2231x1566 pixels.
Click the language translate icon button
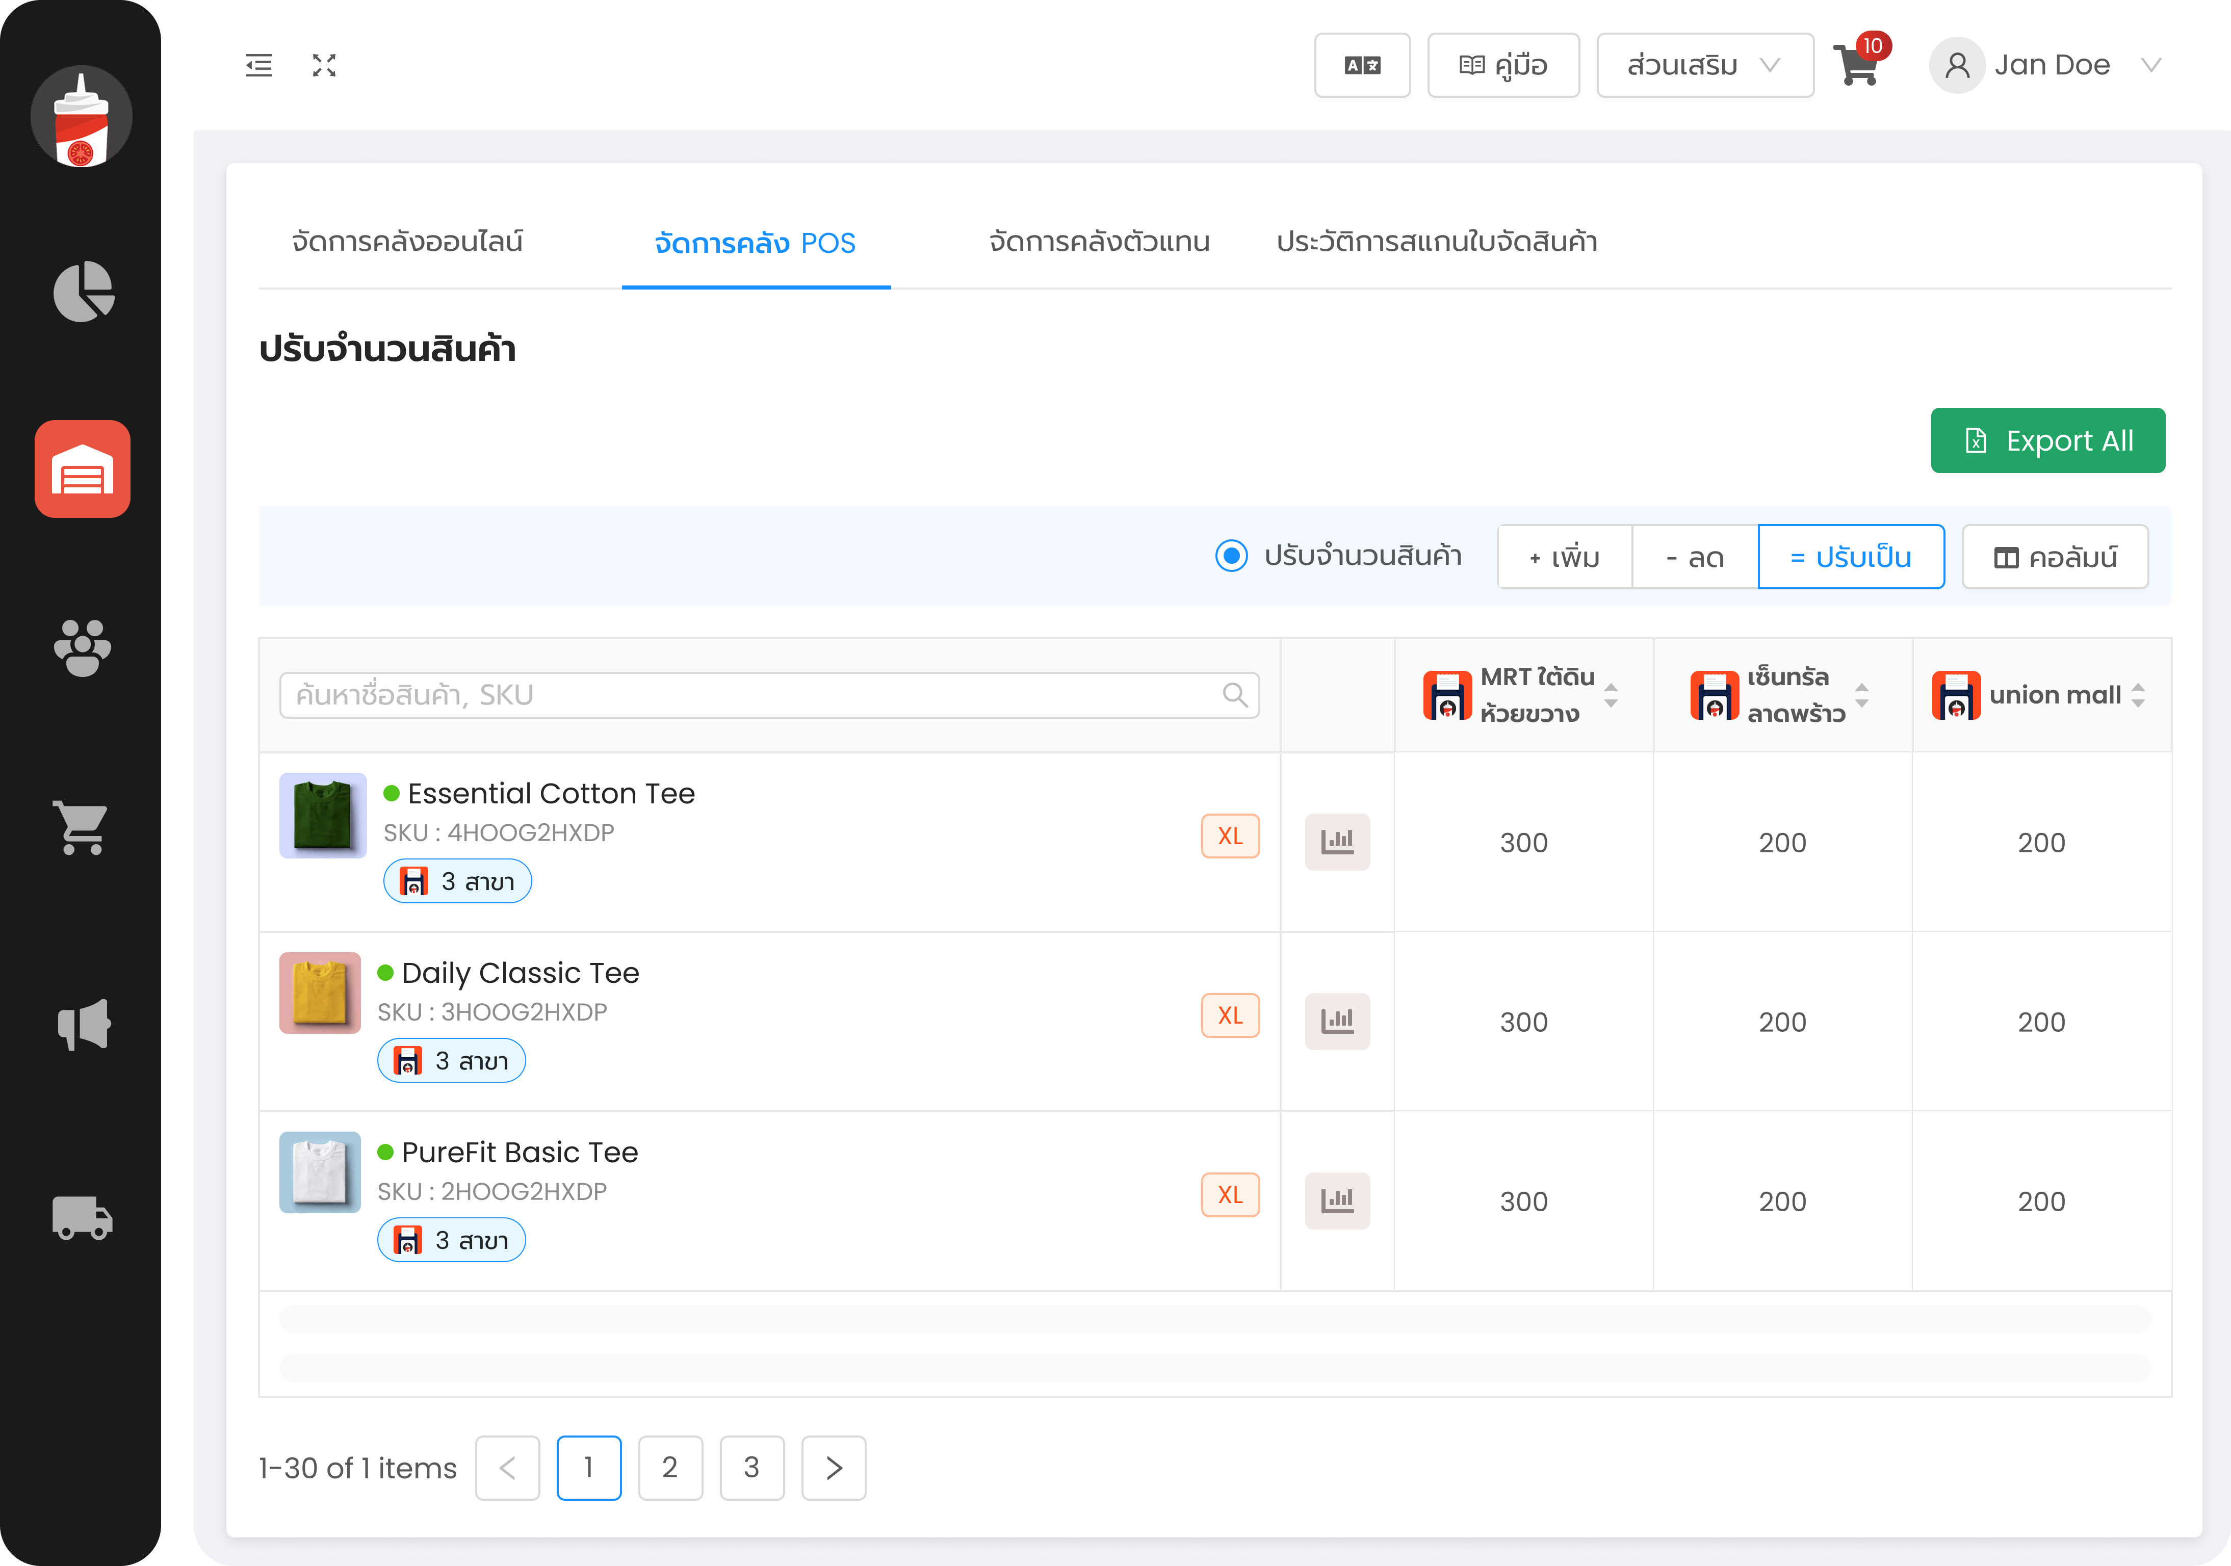[x=1361, y=65]
